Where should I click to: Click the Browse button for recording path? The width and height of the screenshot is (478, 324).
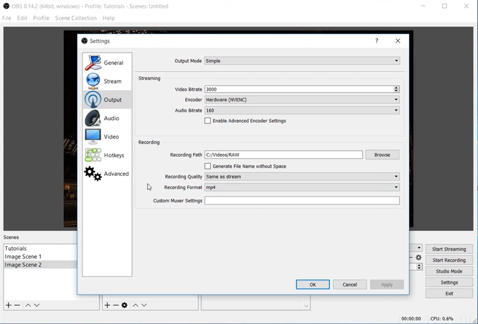[x=382, y=155]
